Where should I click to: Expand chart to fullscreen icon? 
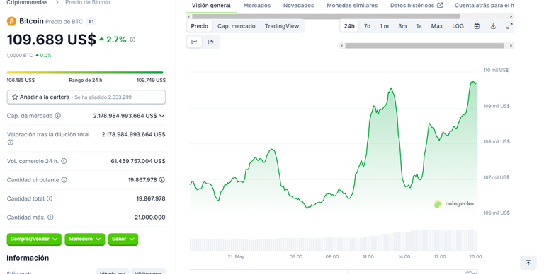pos(509,26)
